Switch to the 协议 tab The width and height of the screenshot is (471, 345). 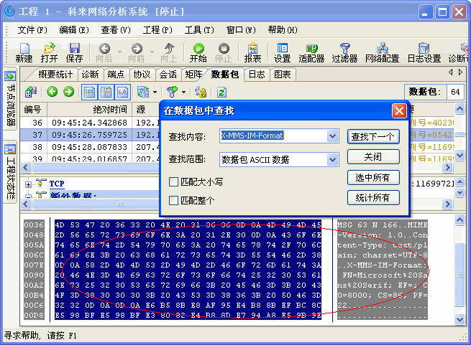[x=142, y=75]
